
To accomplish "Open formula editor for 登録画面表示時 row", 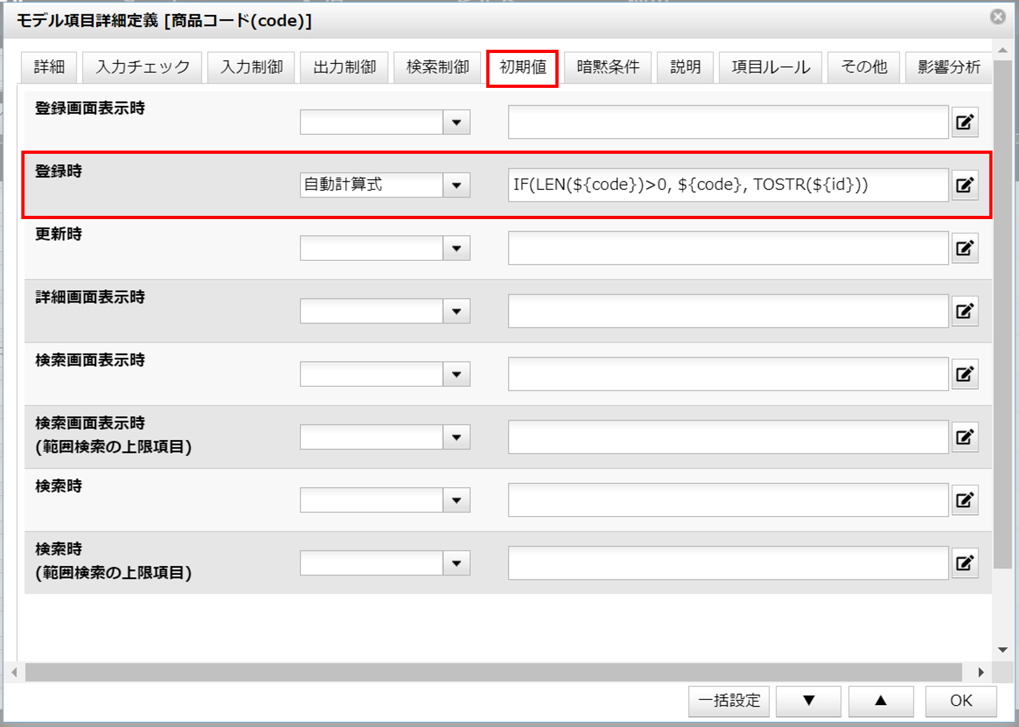I will pos(965,122).
